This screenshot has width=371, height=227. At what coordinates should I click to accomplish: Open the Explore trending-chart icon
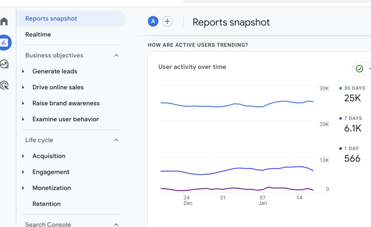point(4,64)
